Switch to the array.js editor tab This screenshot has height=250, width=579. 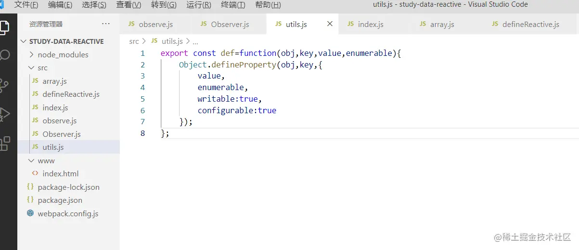[448, 24]
